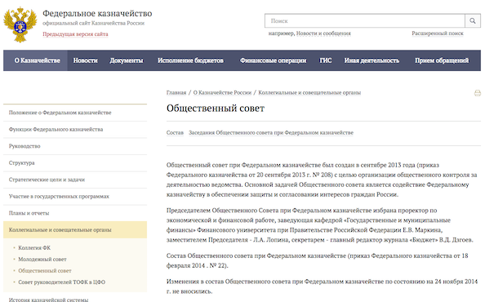The width and height of the screenshot is (494, 302).
Task: Click the magnifier search button
Action: click(473, 20)
